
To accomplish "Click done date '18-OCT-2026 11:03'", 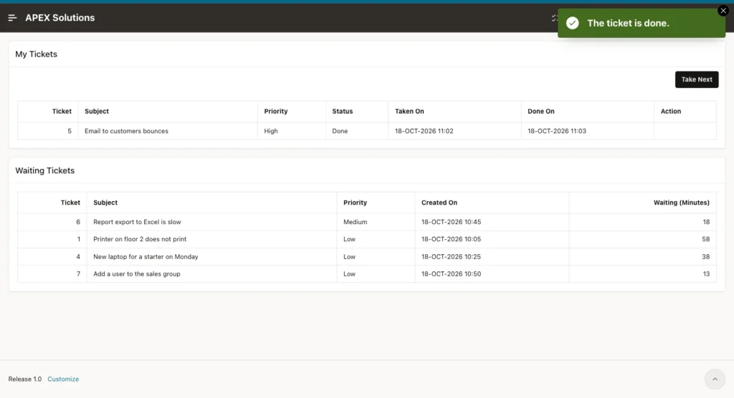I will 557,131.
